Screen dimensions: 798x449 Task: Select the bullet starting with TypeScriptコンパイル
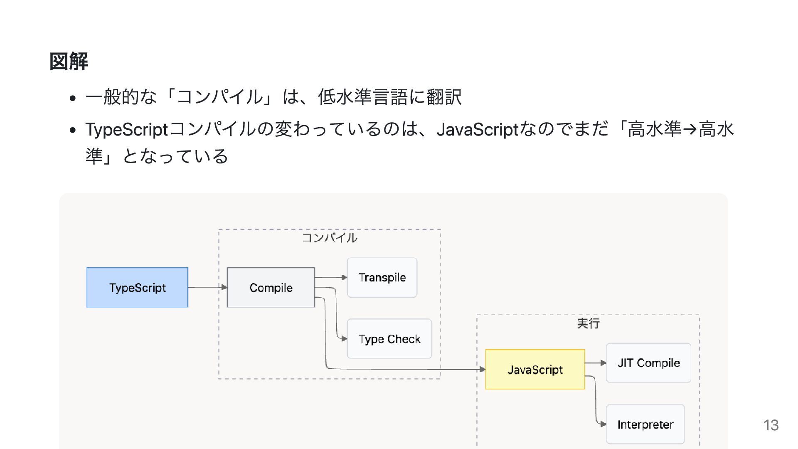[x=409, y=143]
